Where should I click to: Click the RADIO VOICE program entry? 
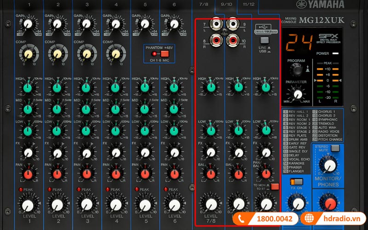coord(326,132)
